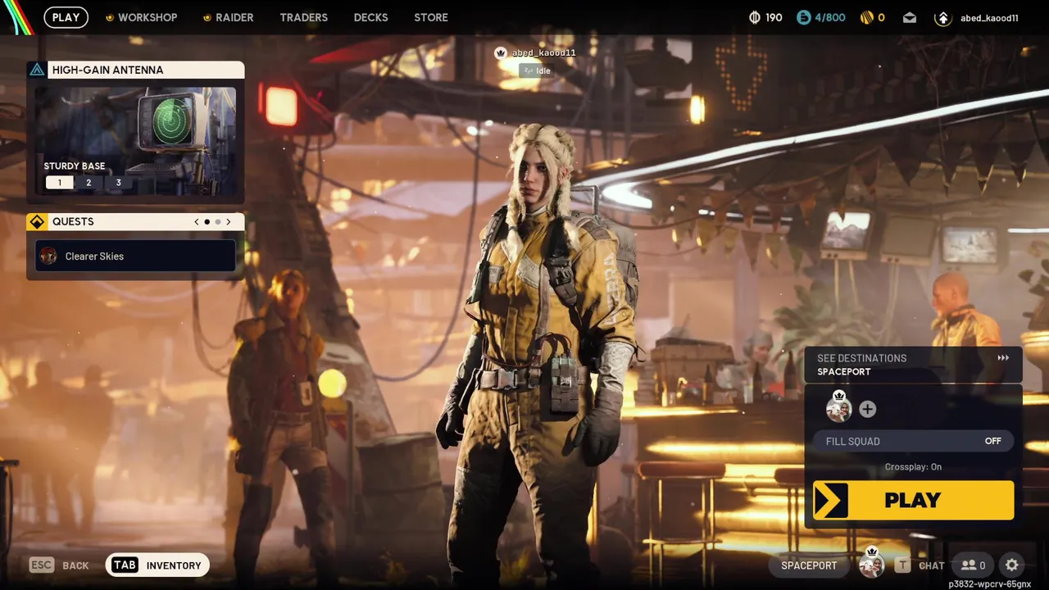Select Sturdy Base stage 2
This screenshot has width=1049, height=590.
point(89,183)
